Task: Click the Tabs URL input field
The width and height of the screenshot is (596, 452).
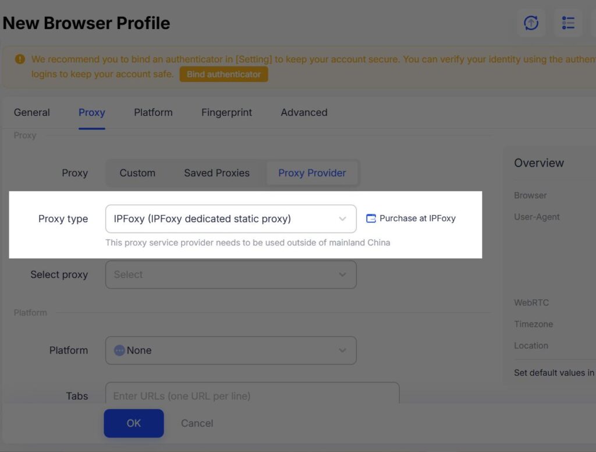Action: tap(252, 395)
